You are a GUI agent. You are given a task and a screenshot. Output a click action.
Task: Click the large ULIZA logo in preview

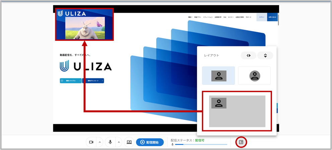[x=86, y=66]
